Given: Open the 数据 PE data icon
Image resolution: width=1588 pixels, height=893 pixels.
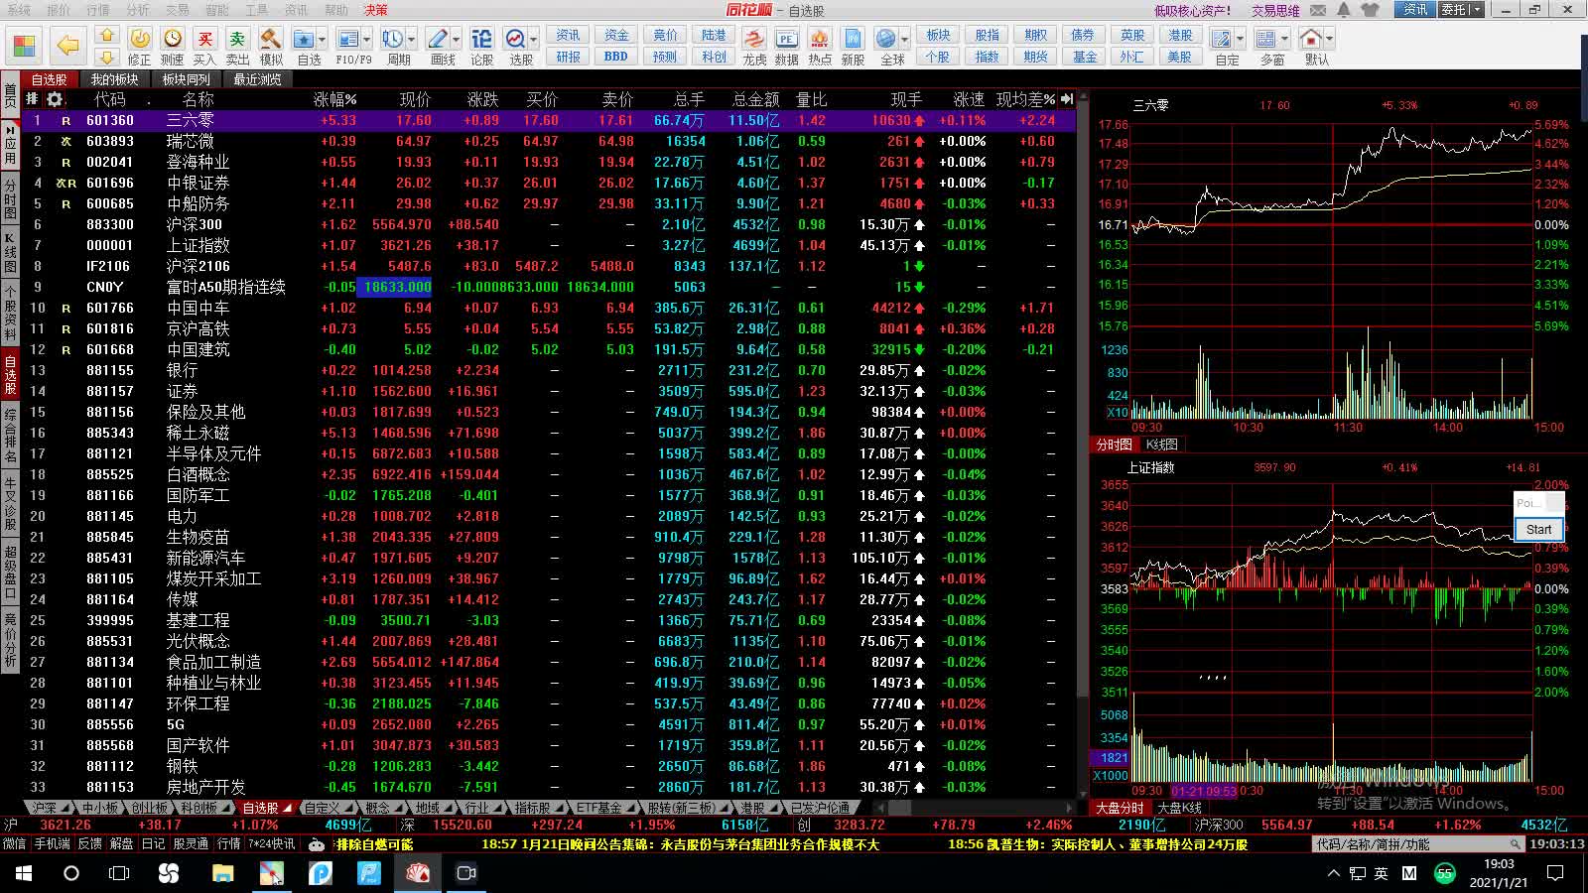Looking at the screenshot, I should 786,46.
